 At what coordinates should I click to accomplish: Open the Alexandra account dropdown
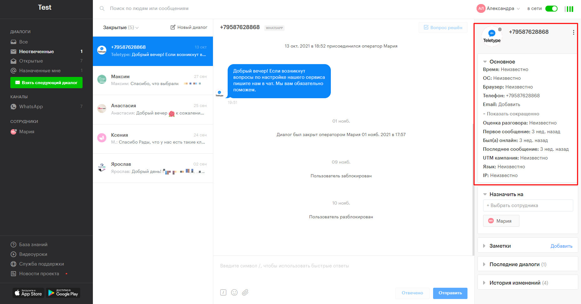pyautogui.click(x=498, y=8)
